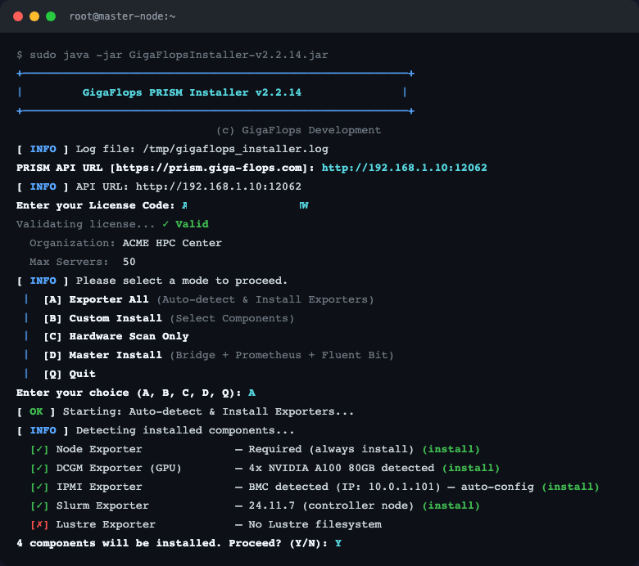Click the green maximize window button

tap(51, 16)
